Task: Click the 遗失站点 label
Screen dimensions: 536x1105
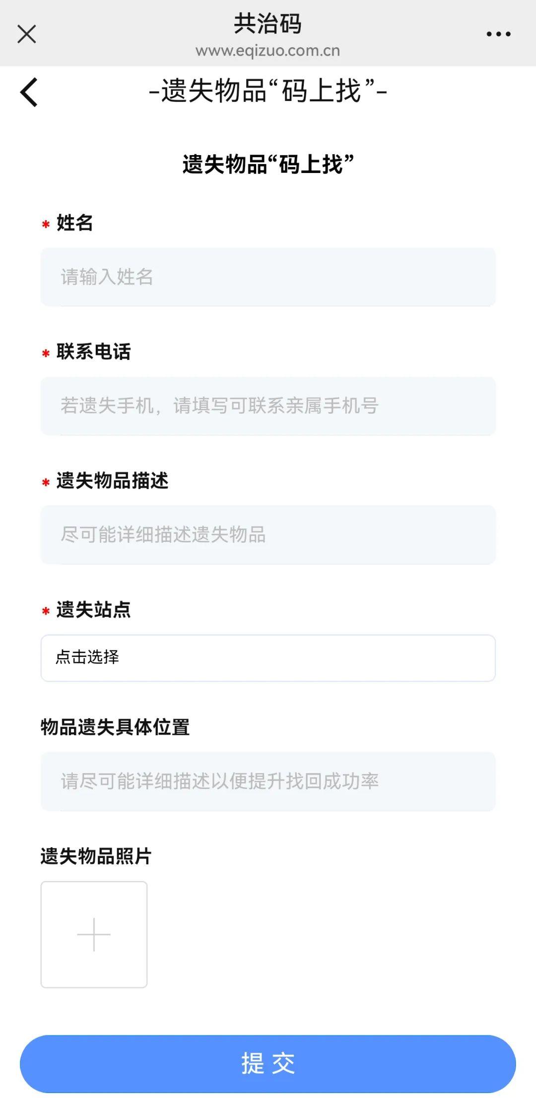Action: pyautogui.click(x=93, y=609)
